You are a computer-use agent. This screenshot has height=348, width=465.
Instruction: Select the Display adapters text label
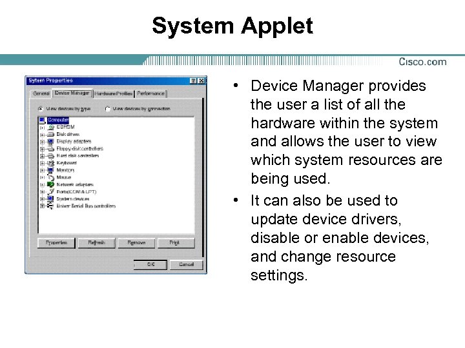(x=74, y=141)
